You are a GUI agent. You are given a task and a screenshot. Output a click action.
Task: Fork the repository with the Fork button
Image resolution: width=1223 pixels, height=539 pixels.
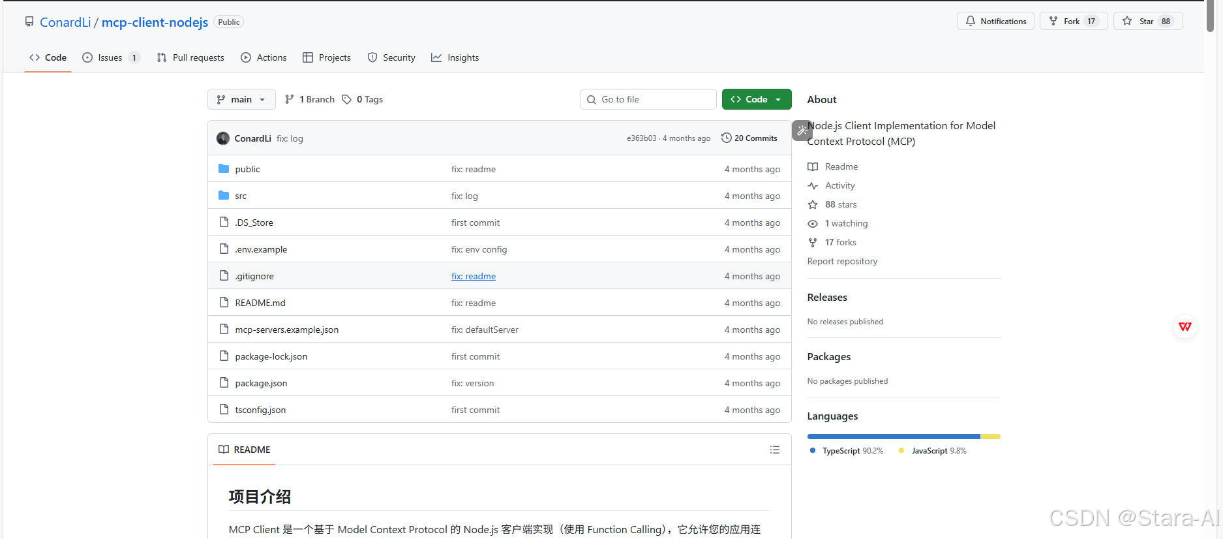click(x=1074, y=21)
